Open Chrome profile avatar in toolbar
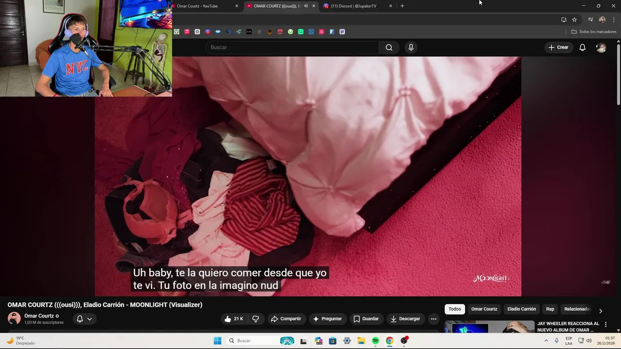 click(602, 20)
